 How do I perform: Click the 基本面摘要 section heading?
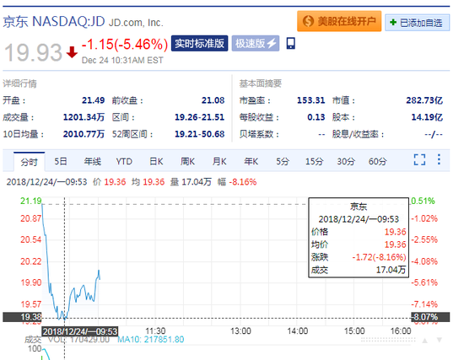261,83
